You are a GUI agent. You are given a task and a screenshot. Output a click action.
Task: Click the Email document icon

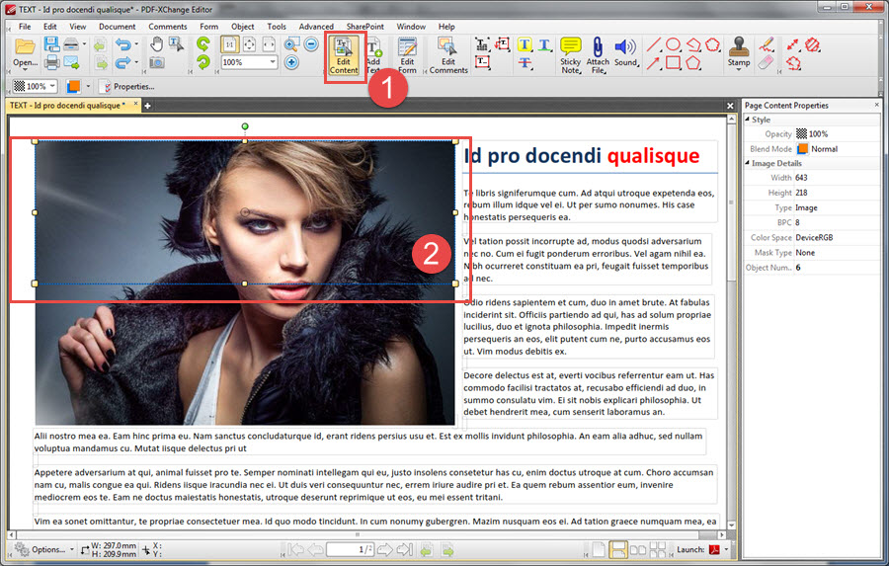click(71, 62)
